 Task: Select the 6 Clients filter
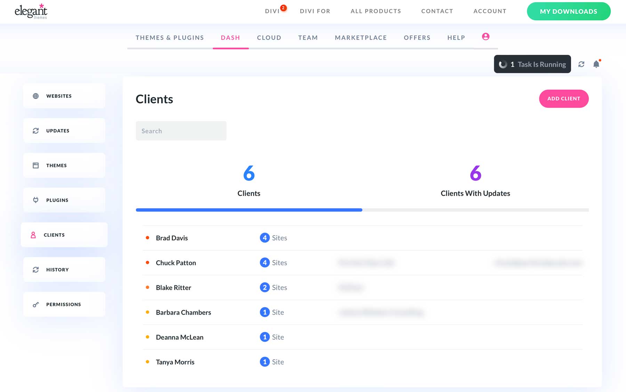(249, 182)
